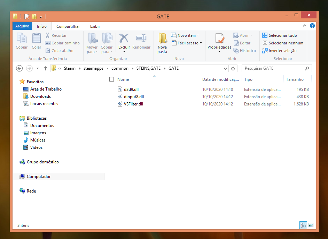Click Steam in the address path

click(70, 68)
